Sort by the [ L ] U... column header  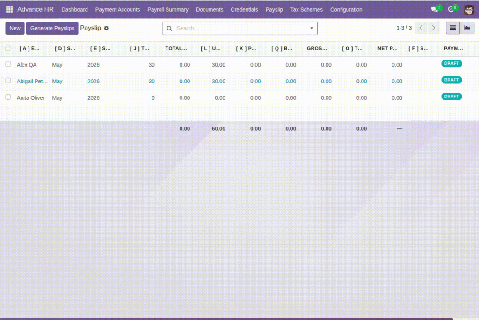(x=210, y=48)
